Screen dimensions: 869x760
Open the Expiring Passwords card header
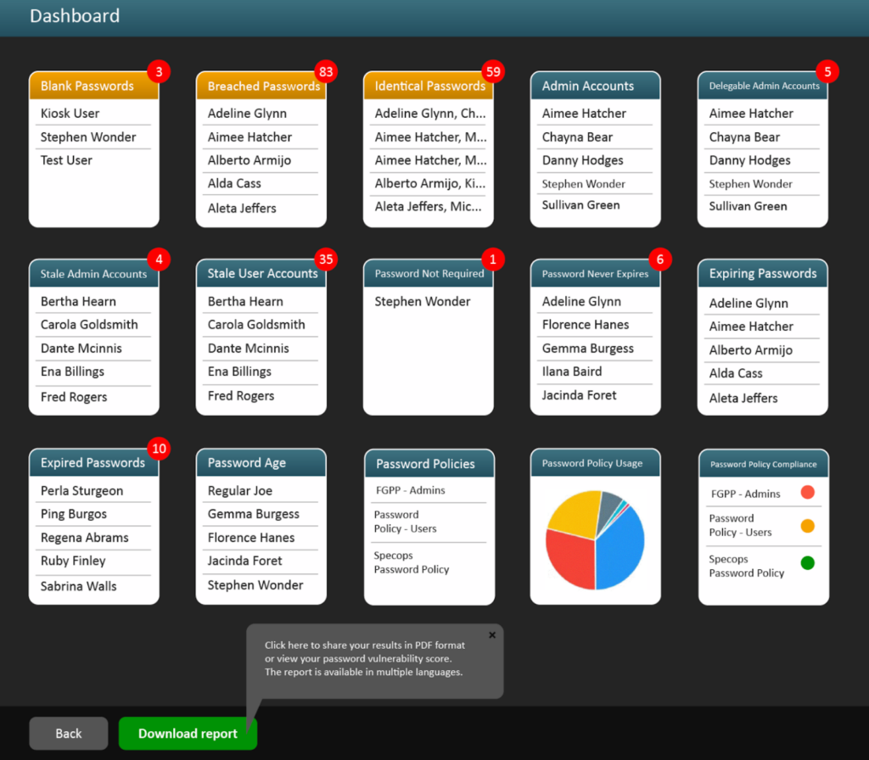(x=761, y=273)
